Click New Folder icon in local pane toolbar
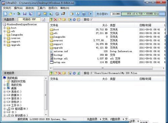 [x=55, y=73]
